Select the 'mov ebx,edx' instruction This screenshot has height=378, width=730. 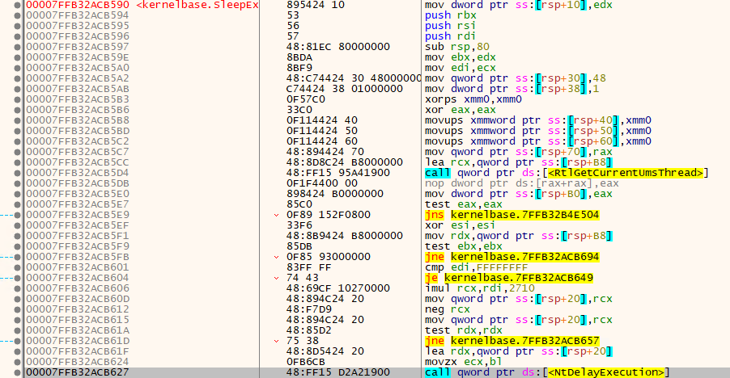point(460,57)
